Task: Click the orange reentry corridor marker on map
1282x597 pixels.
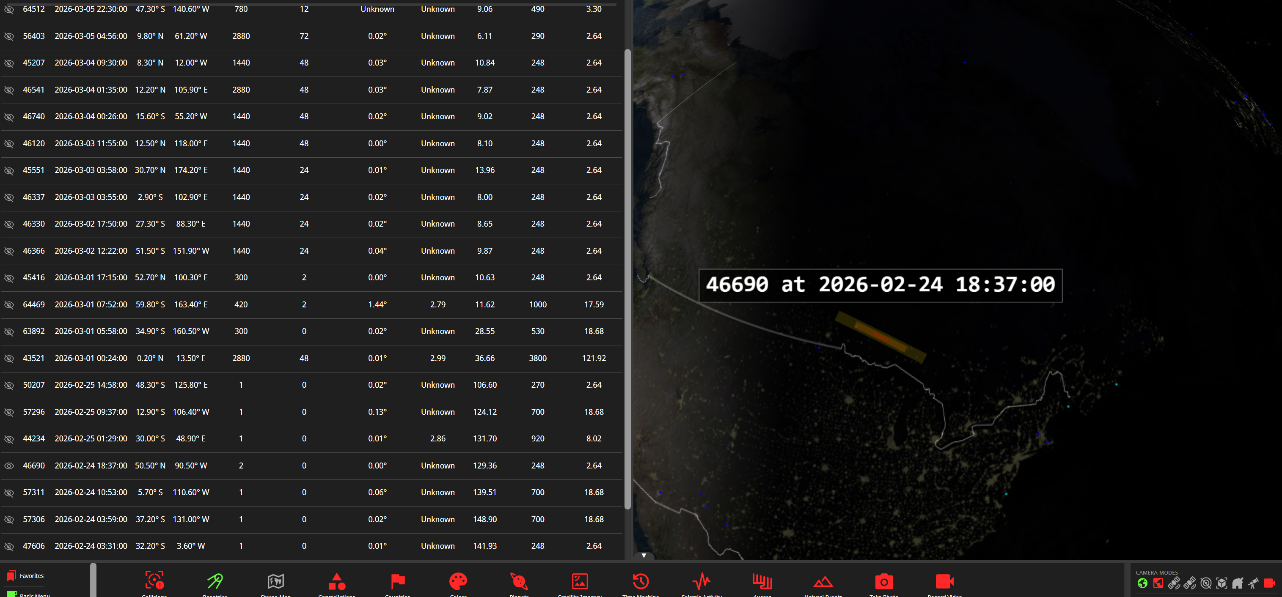Action: coord(880,337)
